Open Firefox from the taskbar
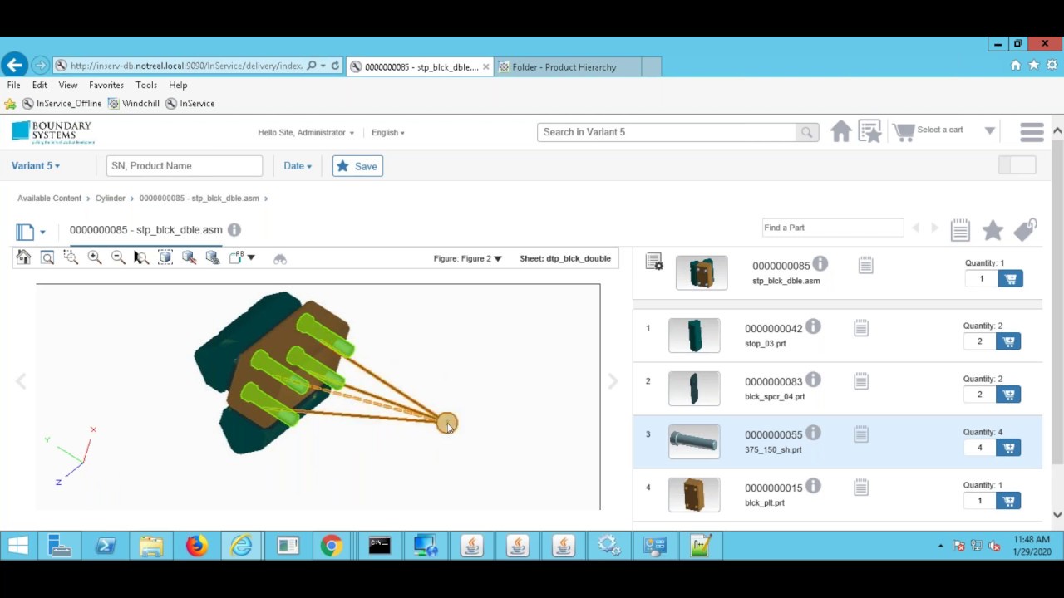Screen dimensions: 1064x598 point(197,546)
